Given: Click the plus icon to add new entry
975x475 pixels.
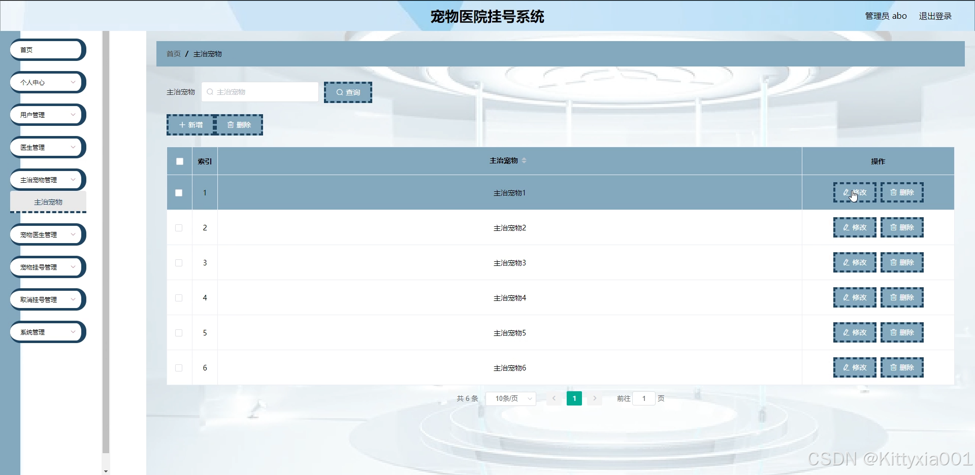Looking at the screenshot, I should click(190, 125).
